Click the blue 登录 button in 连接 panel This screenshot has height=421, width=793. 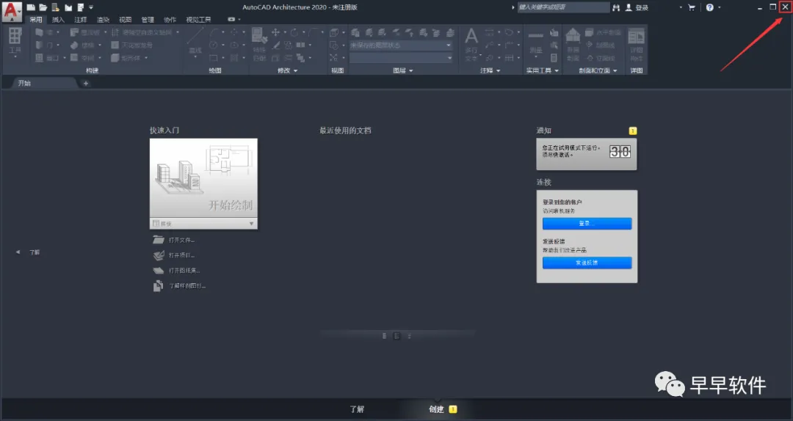[x=587, y=224]
